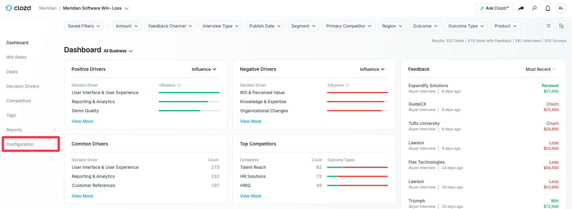Click the Clozd logo icon
This screenshot has width=572, height=209.
[x=9, y=8]
